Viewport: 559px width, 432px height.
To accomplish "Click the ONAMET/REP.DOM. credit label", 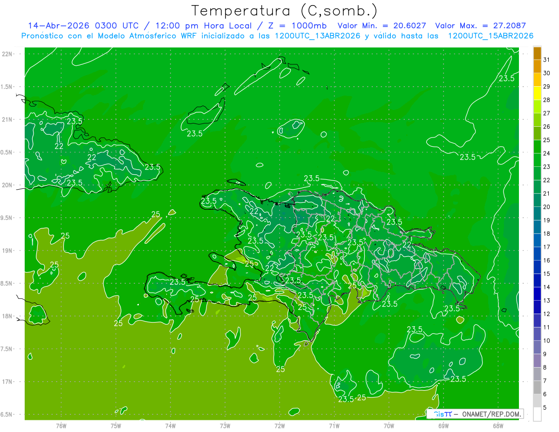I will (x=491, y=414).
